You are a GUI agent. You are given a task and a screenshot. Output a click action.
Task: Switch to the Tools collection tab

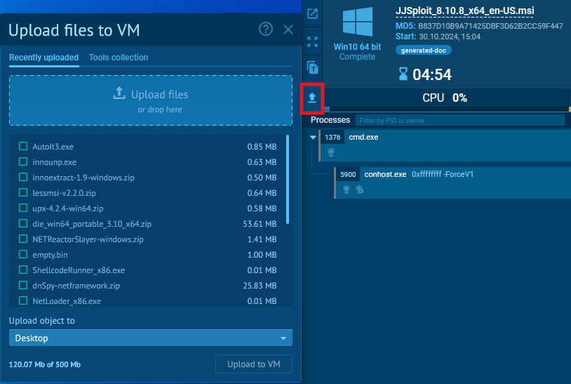(119, 58)
